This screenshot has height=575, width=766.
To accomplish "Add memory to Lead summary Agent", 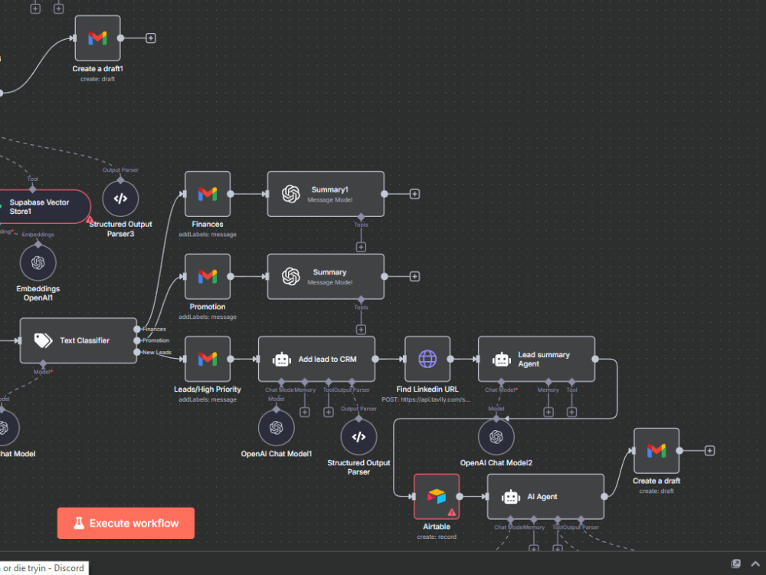I will [x=548, y=412].
